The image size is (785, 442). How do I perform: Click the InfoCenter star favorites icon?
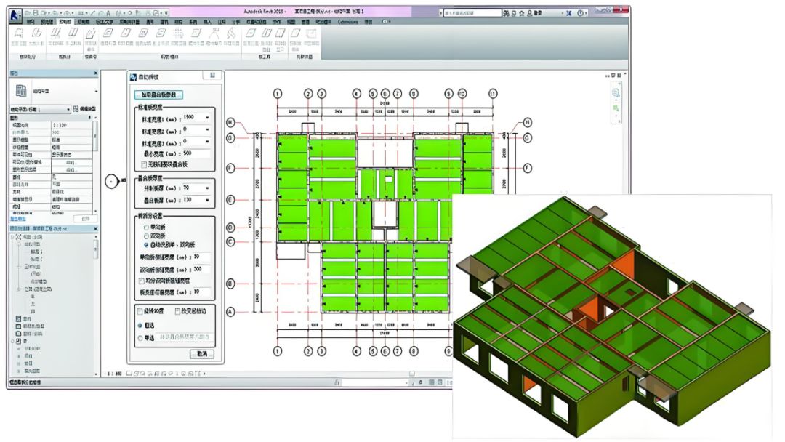tap(521, 13)
